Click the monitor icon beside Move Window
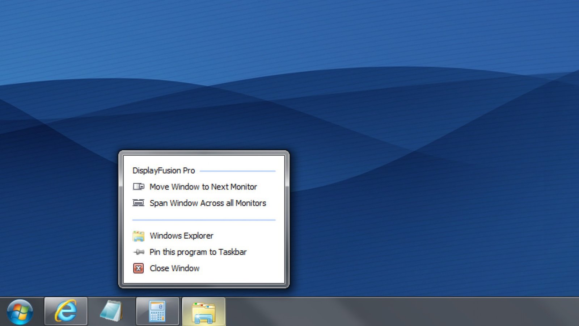The image size is (579, 326). (x=138, y=187)
